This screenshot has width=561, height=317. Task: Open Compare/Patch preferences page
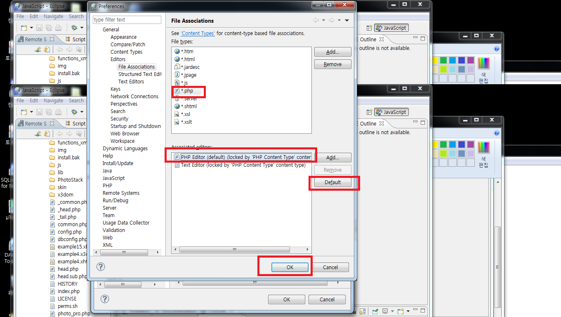point(128,45)
